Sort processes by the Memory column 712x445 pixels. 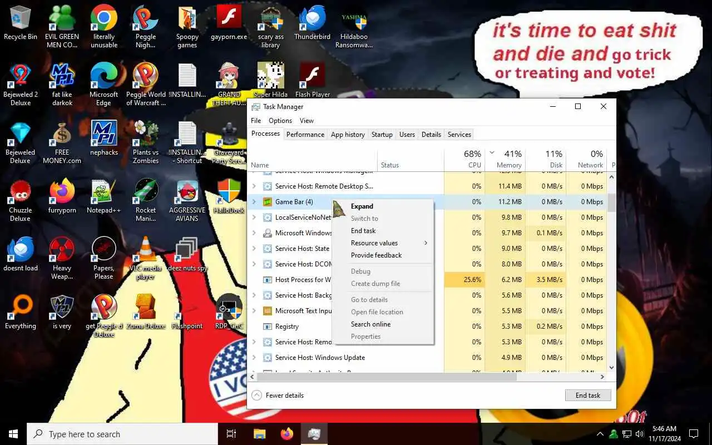(x=505, y=159)
